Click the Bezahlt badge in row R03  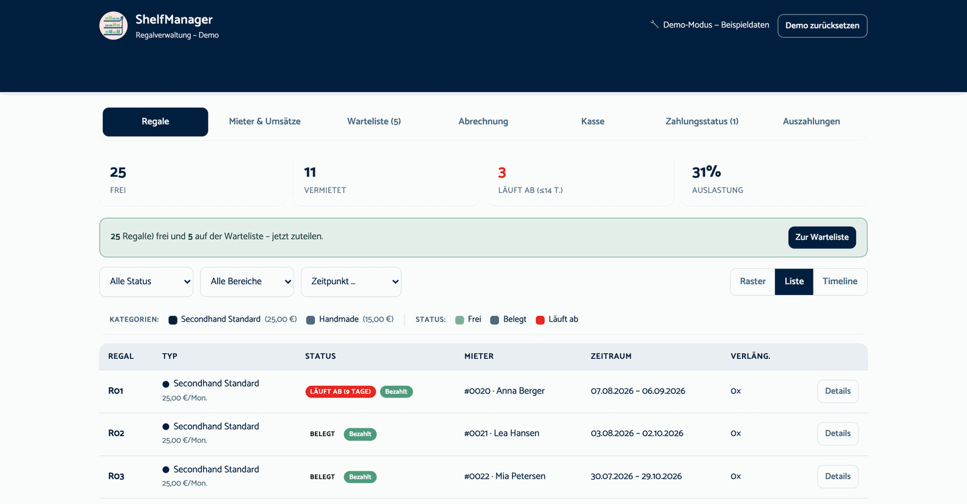click(x=360, y=477)
